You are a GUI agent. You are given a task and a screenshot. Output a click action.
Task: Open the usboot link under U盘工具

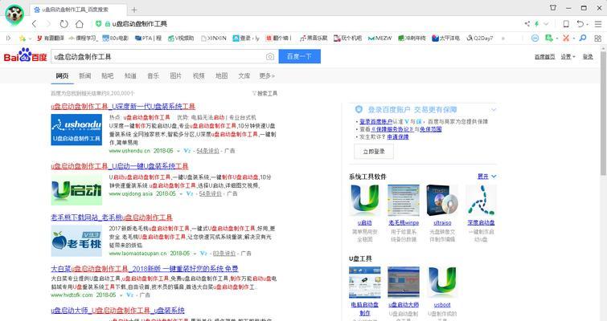coord(442,305)
